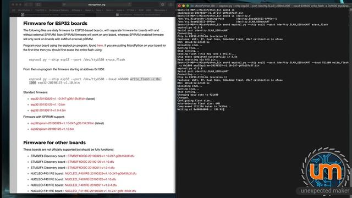The height and width of the screenshot is (198, 352).
Task: Download STM32F4DISC-20190329 dfu file
Action: coord(101,156)
